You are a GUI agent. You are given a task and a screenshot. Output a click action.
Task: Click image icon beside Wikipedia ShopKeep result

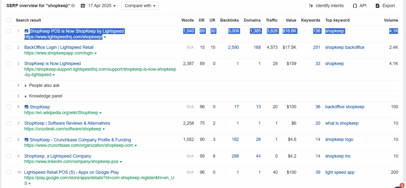(27, 107)
